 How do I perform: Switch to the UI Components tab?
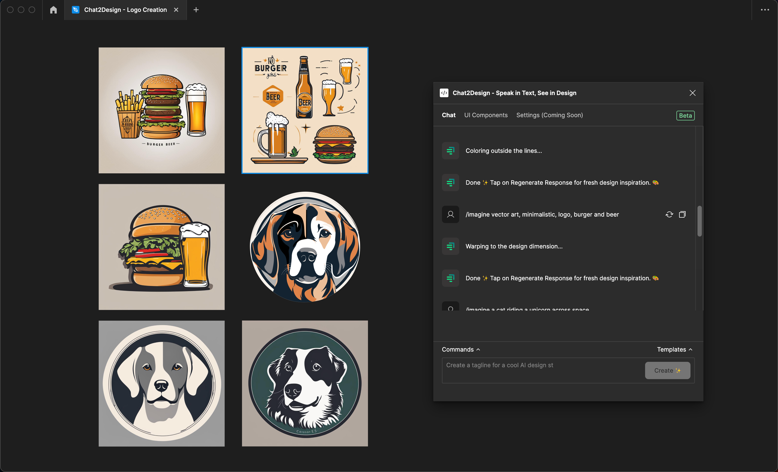coord(486,115)
